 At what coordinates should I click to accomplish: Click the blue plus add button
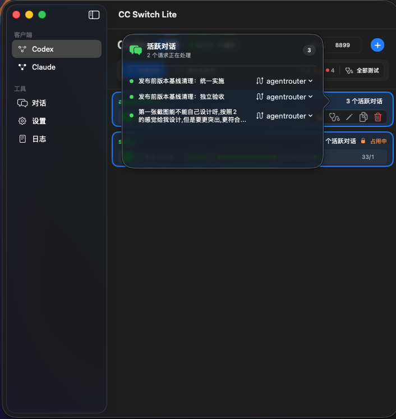(377, 45)
